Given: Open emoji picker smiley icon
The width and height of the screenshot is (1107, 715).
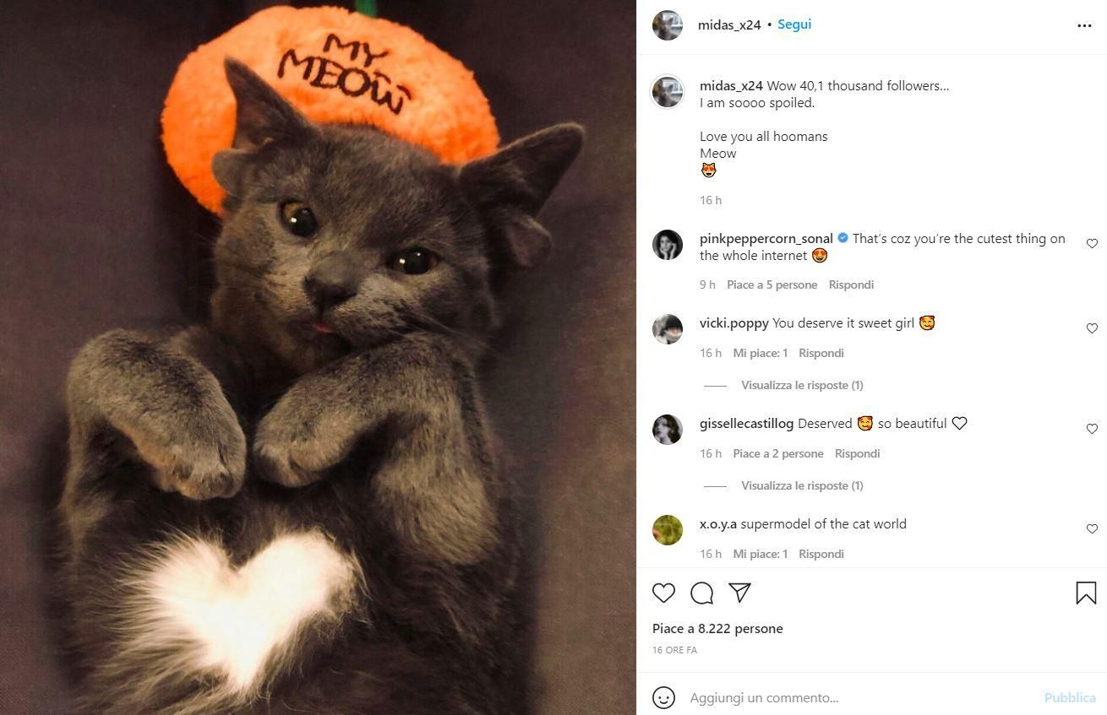Looking at the screenshot, I should click(664, 698).
